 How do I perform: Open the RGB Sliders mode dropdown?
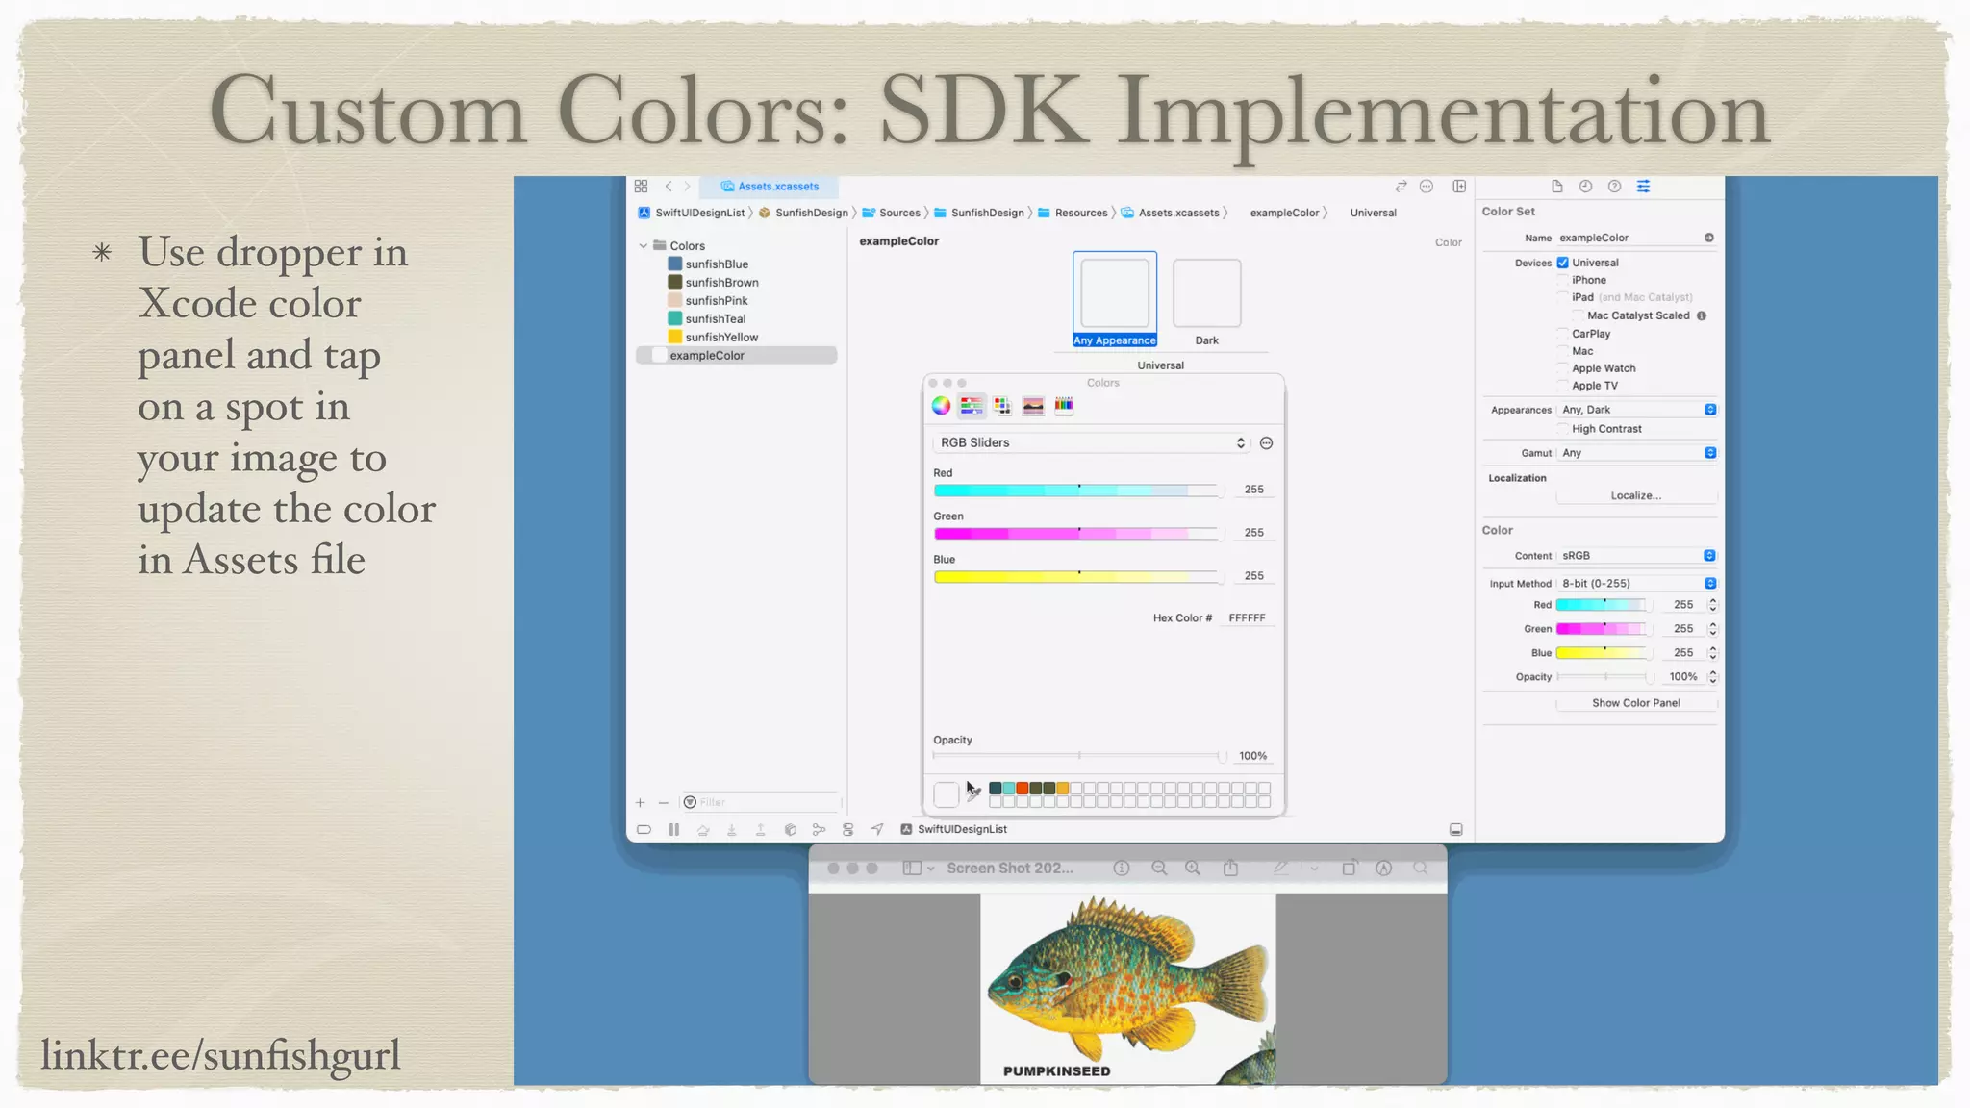(x=1091, y=443)
